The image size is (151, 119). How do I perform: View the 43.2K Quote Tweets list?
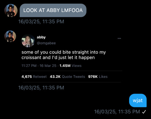coord(67,77)
